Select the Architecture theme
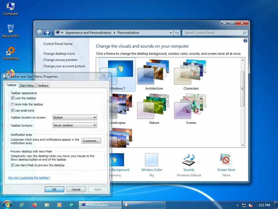 coord(154,75)
